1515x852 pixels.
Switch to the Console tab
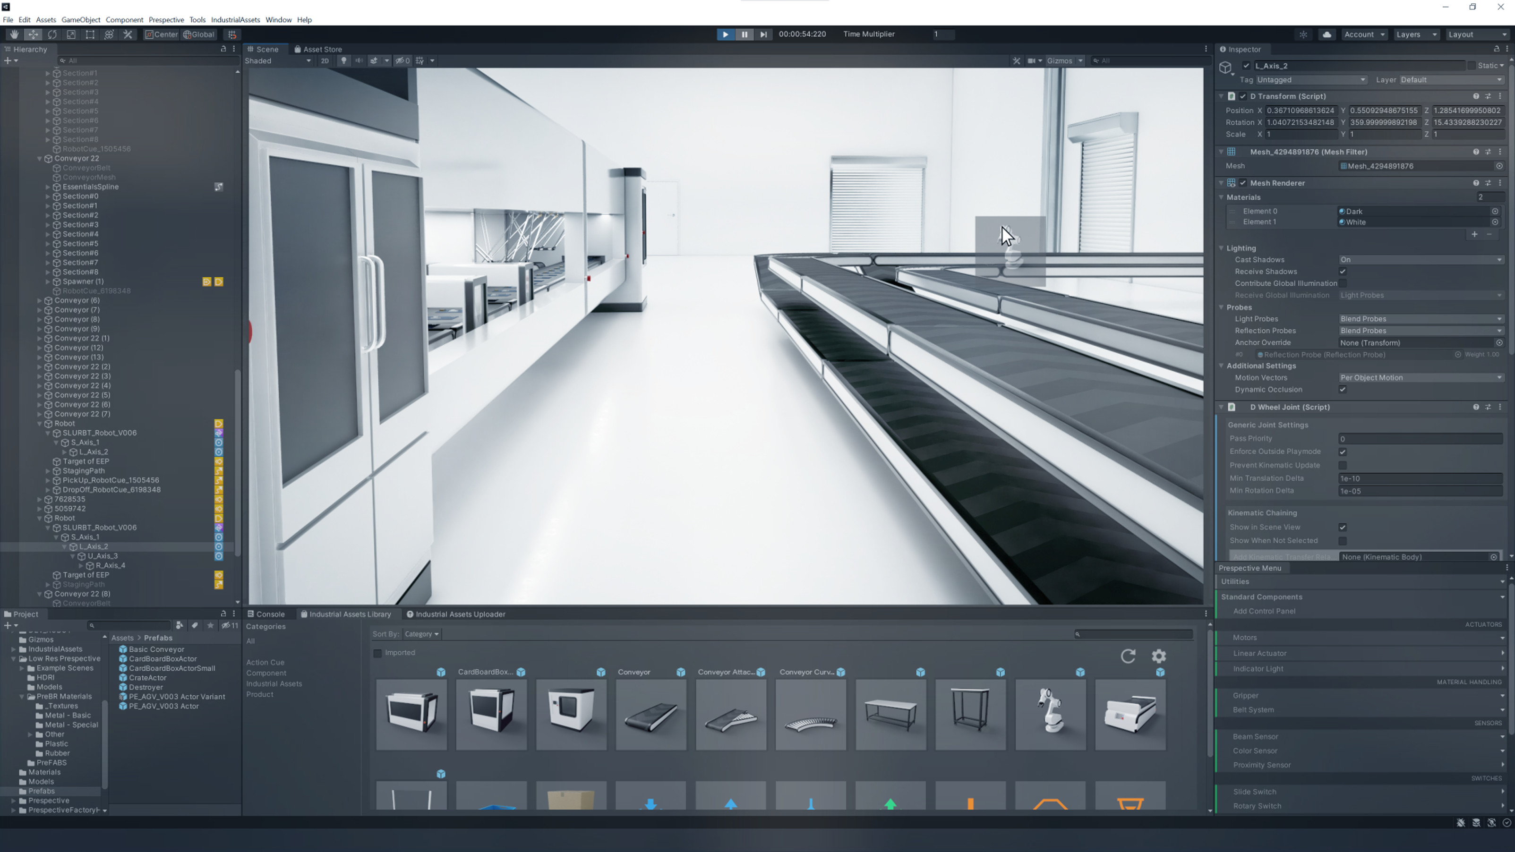[266, 614]
